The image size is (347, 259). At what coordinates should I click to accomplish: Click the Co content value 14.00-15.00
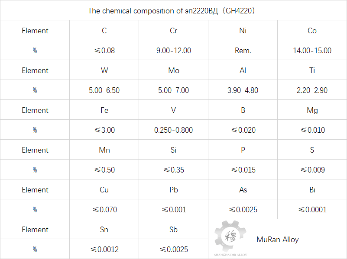[x=312, y=51]
